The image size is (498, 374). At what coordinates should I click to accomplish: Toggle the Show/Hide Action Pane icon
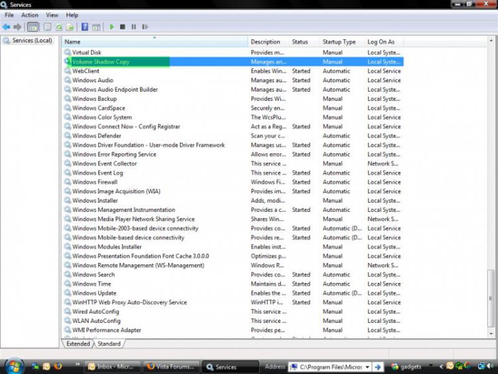[x=96, y=27]
